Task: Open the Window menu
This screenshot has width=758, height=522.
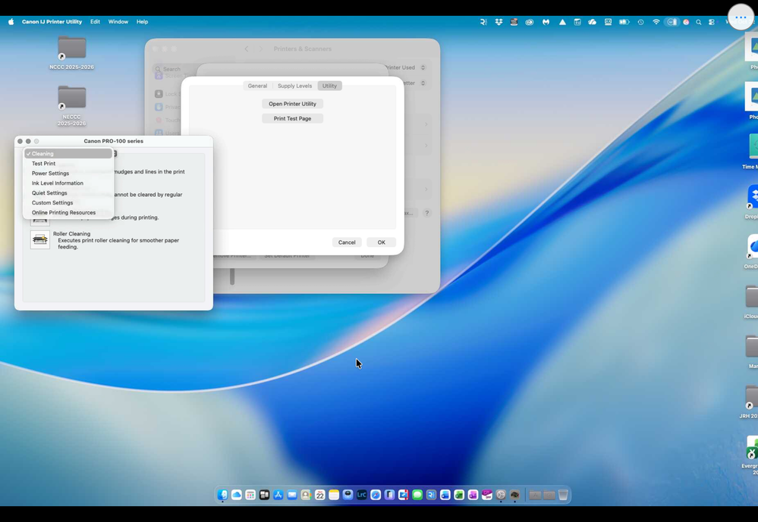Action: tap(118, 22)
